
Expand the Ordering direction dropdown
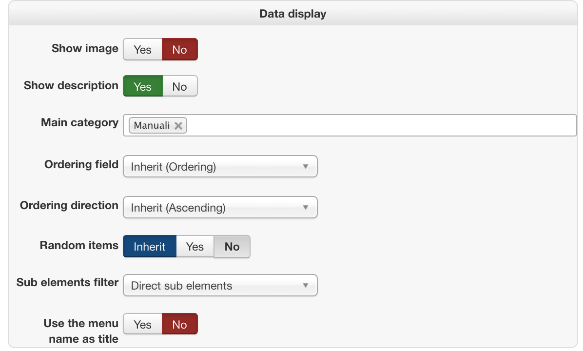pos(220,208)
